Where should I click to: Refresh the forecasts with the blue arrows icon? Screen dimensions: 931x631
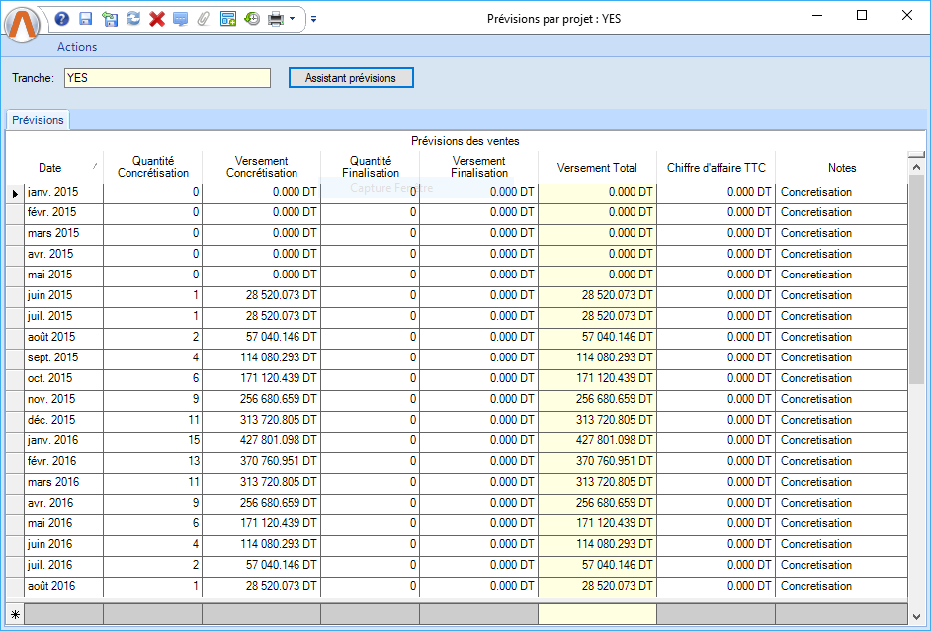coord(132,18)
